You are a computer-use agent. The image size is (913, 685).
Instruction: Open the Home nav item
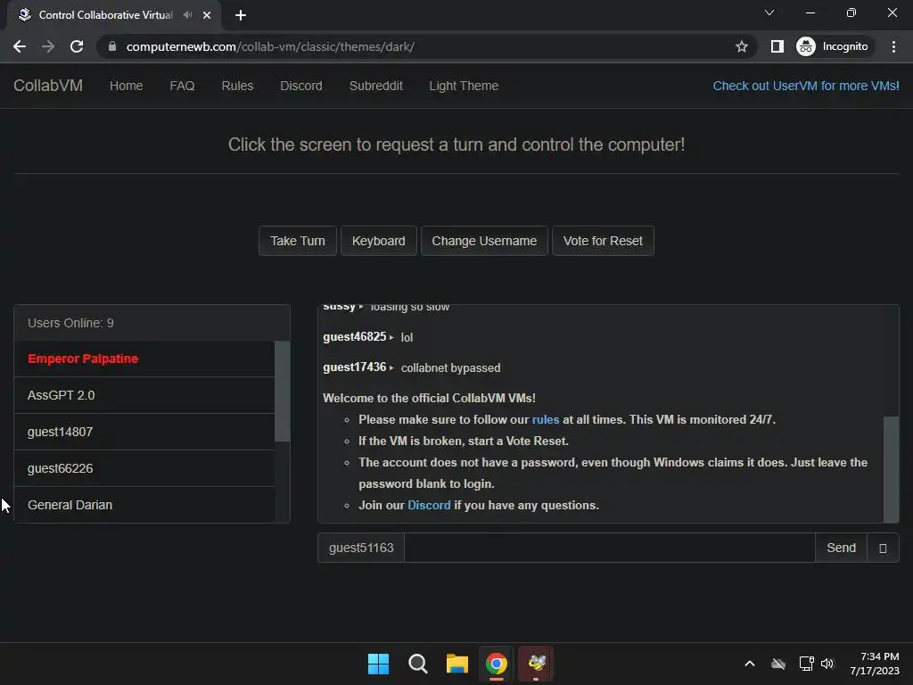pos(126,86)
